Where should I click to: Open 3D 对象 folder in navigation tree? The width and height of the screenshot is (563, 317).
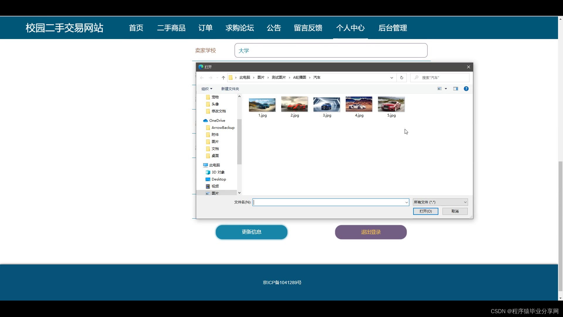218,172
